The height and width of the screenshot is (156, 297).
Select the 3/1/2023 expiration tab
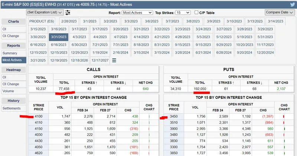tap(89, 21)
